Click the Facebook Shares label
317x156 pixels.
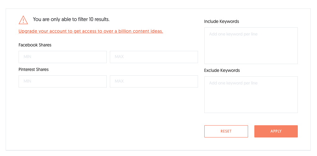(x=35, y=45)
